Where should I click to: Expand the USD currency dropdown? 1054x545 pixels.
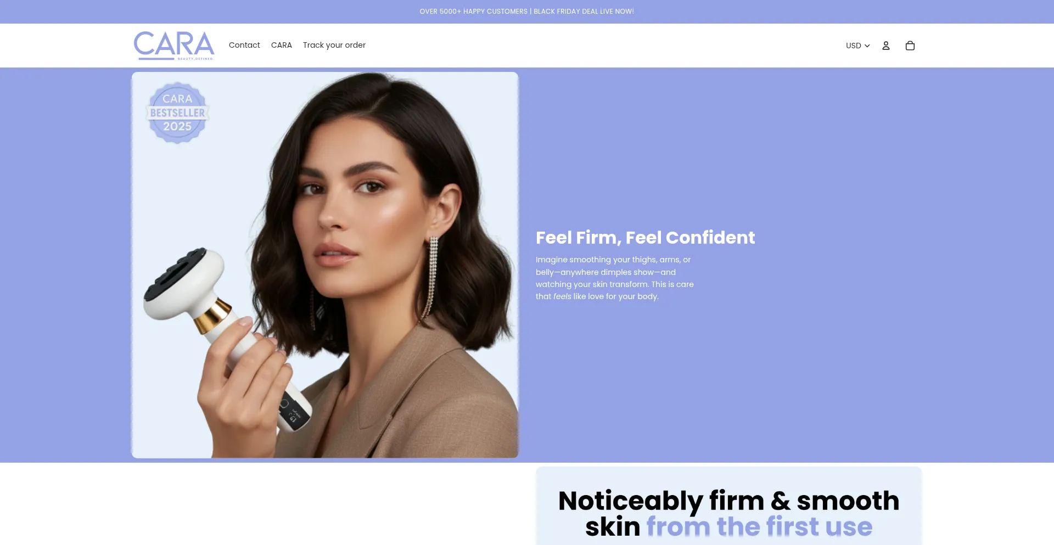857,46
